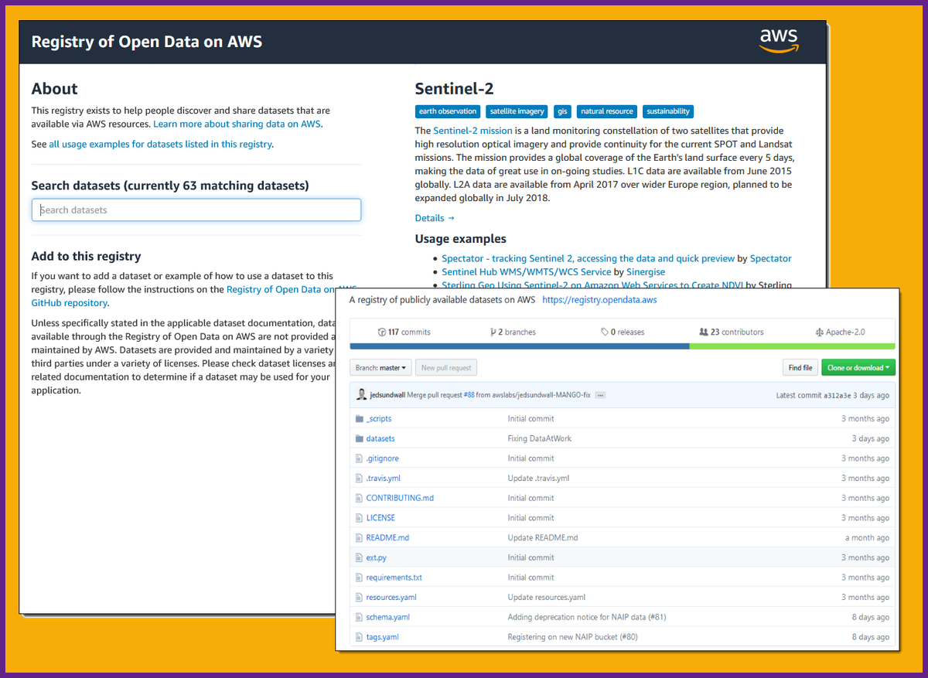The image size is (928, 678).
Task: Click the contributors people icon
Action: pos(703,332)
